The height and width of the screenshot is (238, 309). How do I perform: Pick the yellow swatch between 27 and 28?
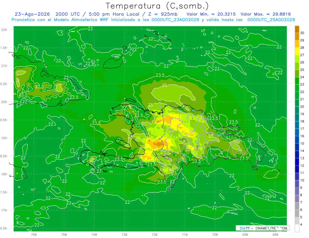point(297,51)
